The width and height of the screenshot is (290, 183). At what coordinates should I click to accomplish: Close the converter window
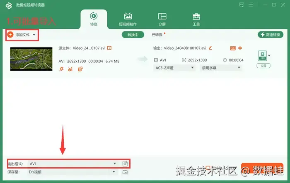[x=283, y=5]
